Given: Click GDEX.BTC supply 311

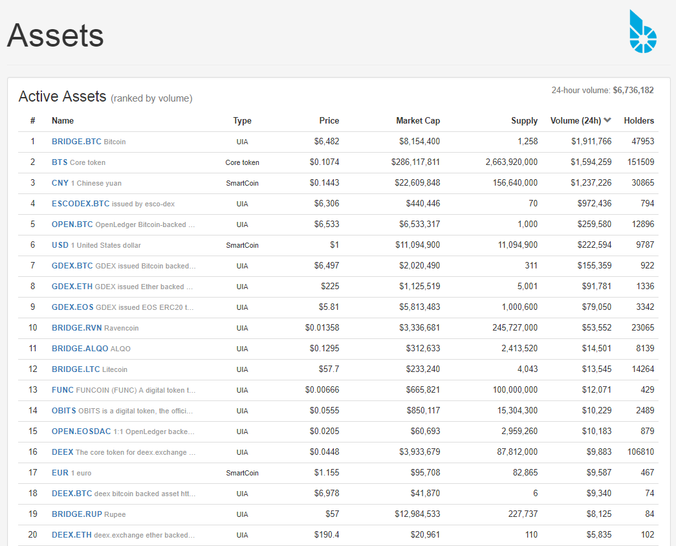Looking at the screenshot, I should click(531, 266).
